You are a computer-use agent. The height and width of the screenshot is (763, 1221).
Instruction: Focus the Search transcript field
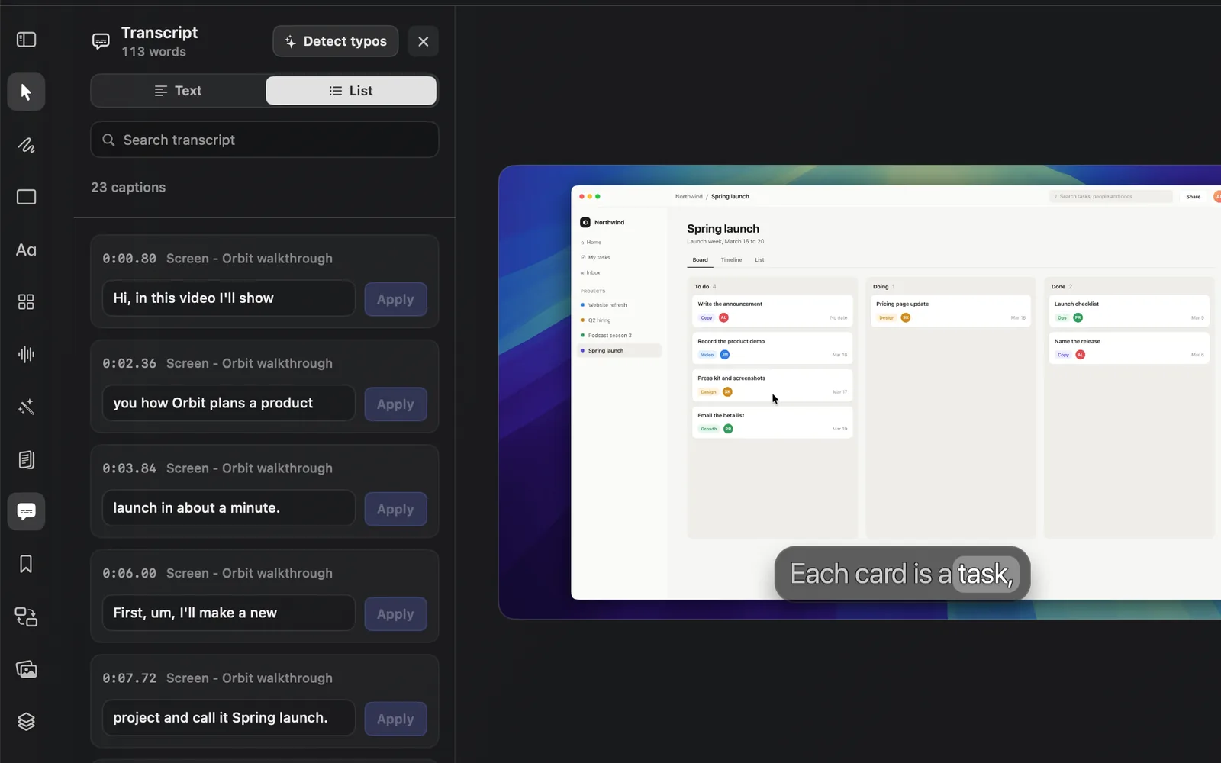tap(265, 140)
